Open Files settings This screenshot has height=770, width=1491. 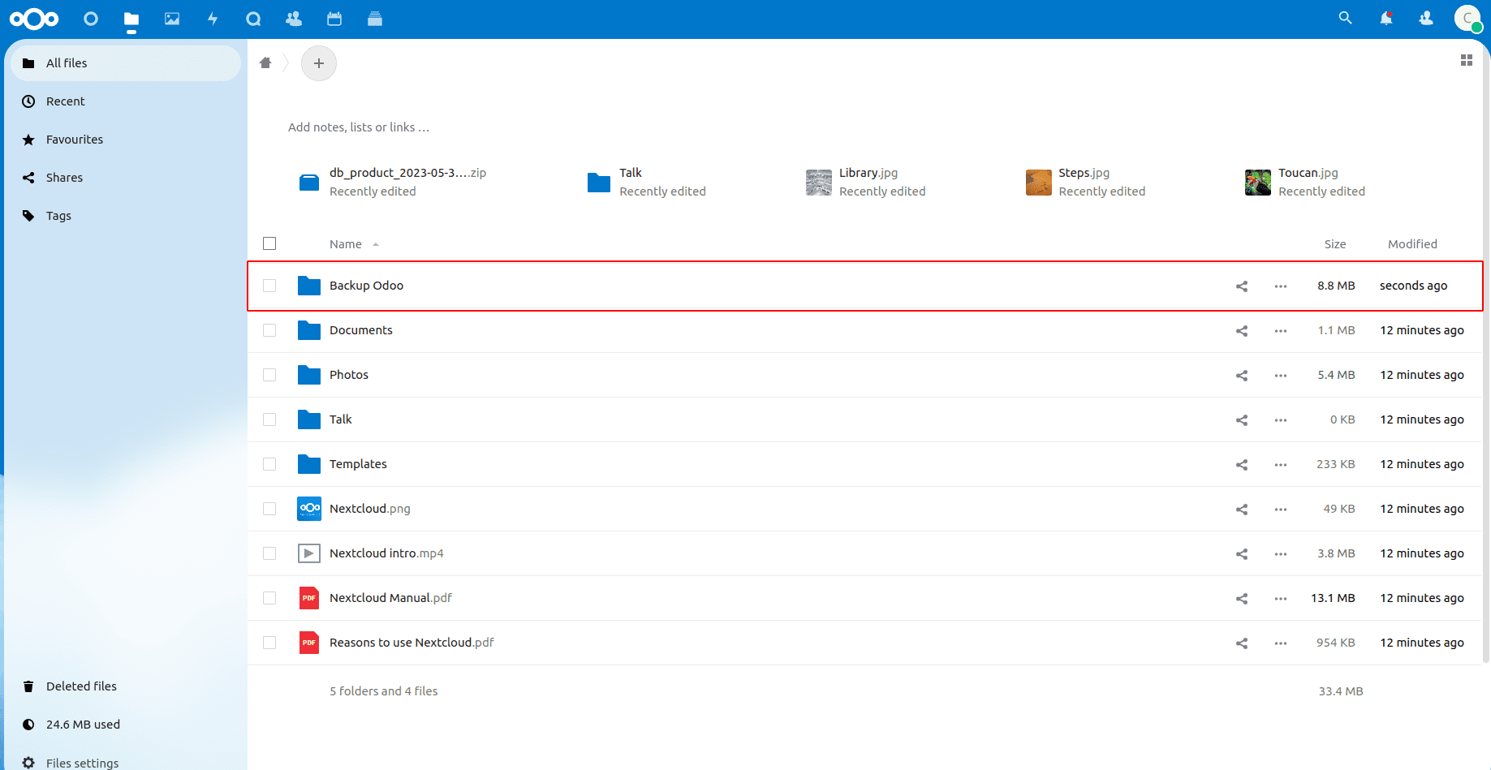pos(126,763)
